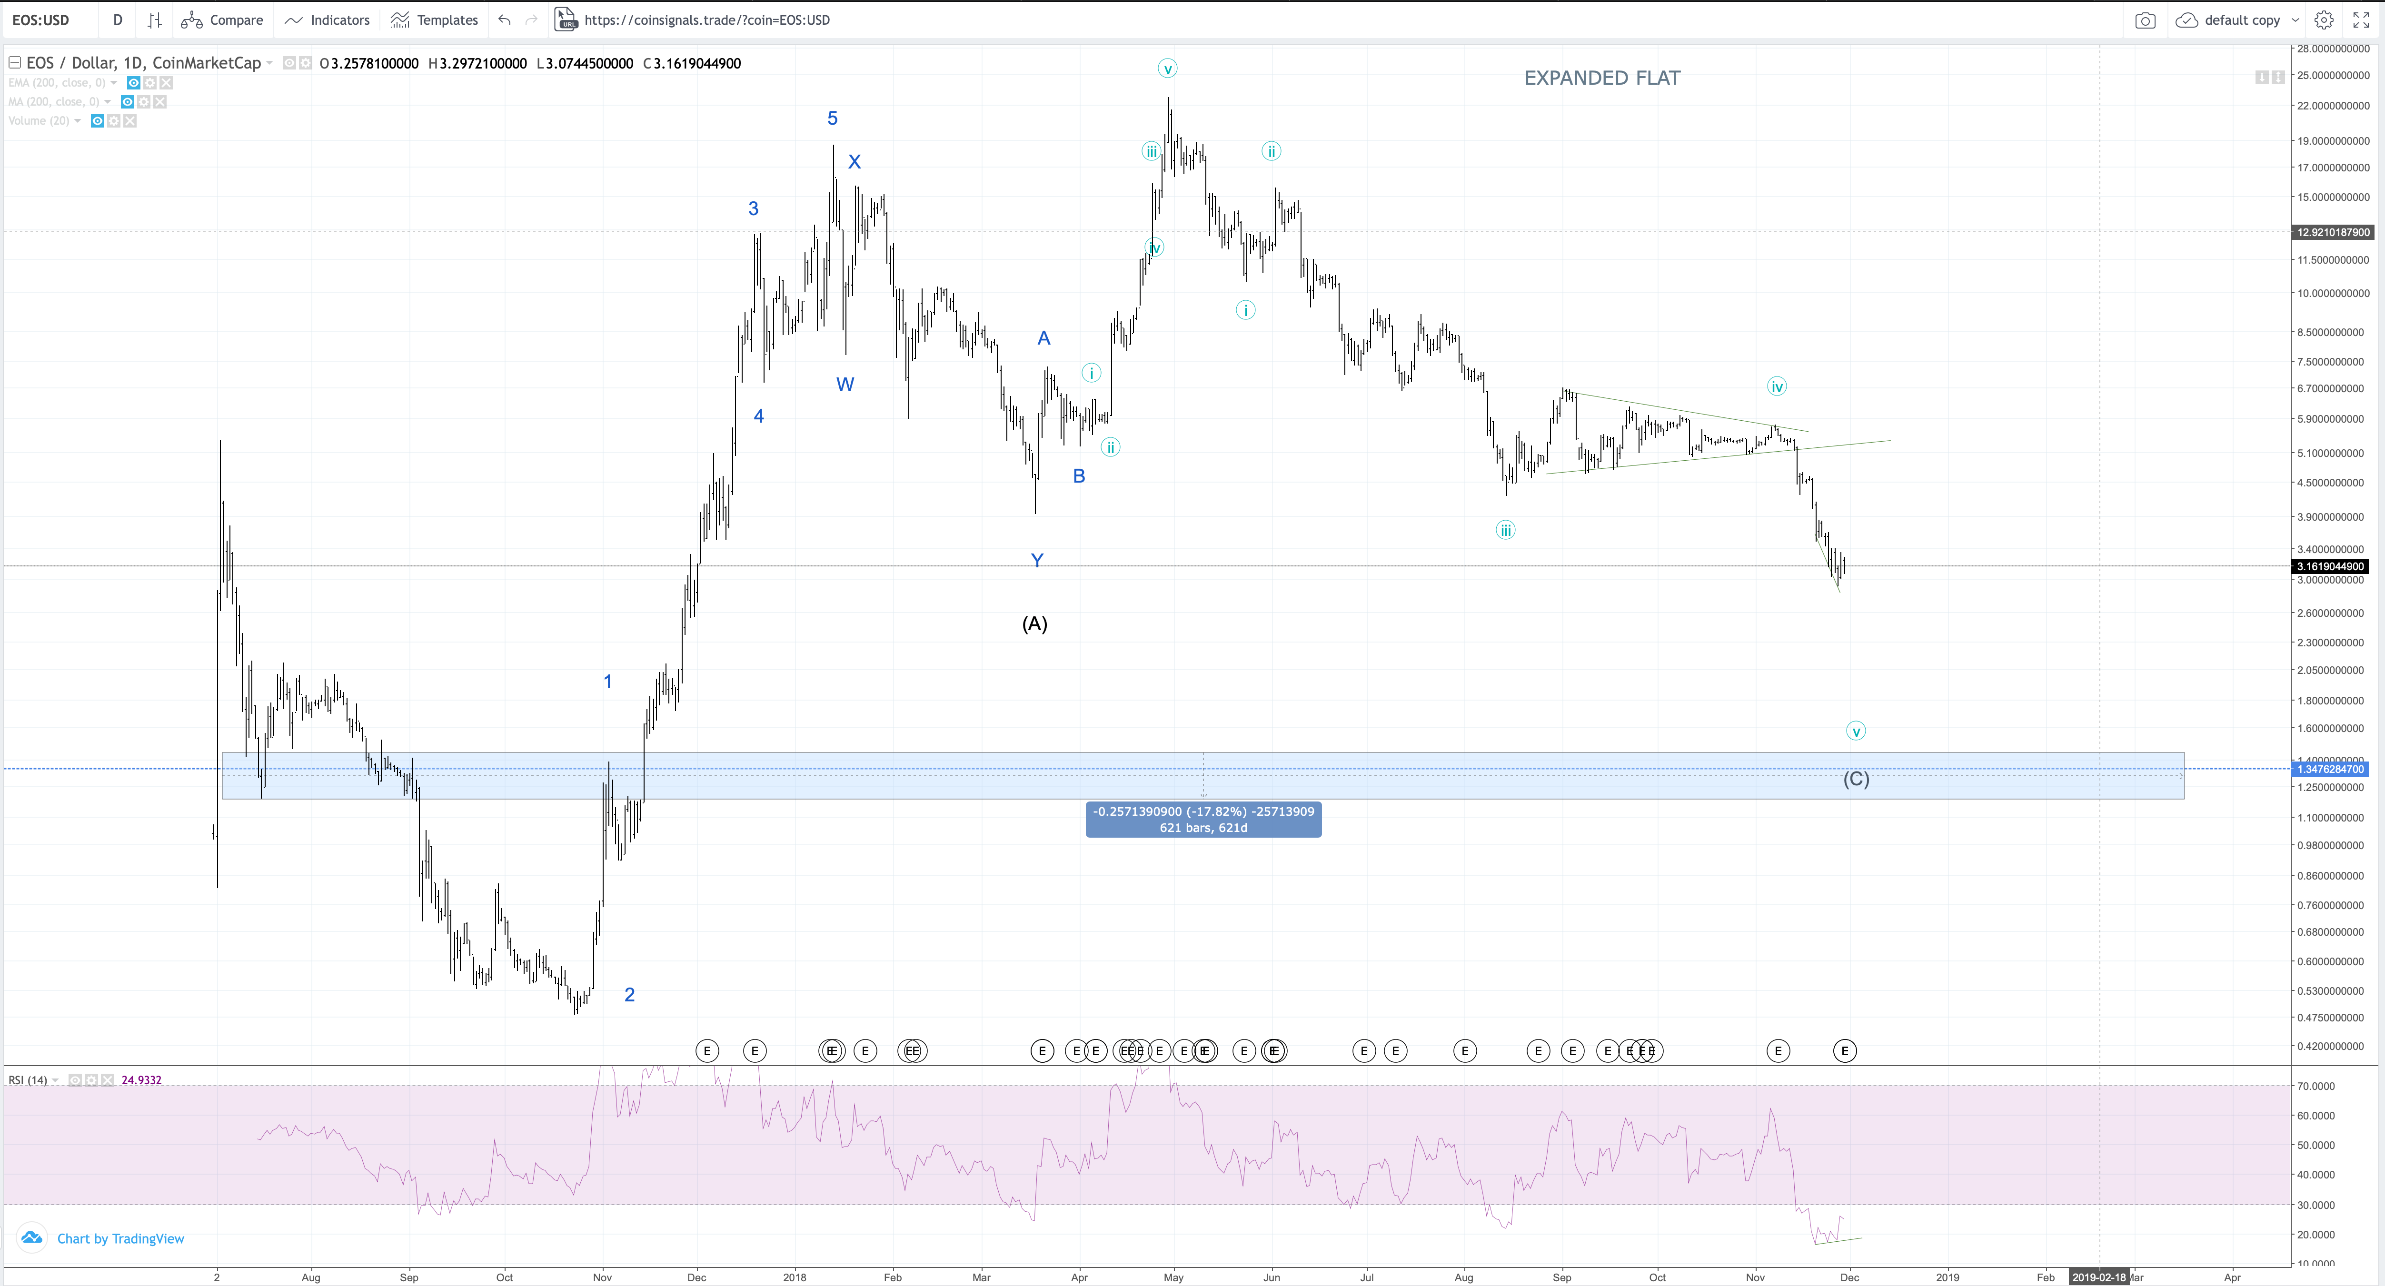Toggle fullscreen mode icon
The height and width of the screenshot is (1286, 2385).
[2361, 20]
